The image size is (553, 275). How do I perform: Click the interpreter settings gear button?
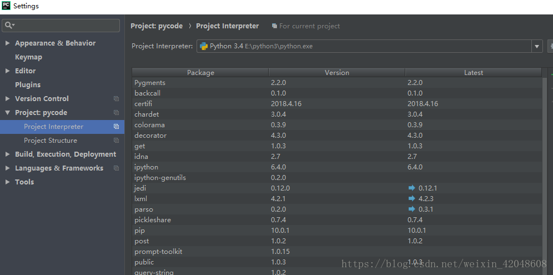point(550,46)
